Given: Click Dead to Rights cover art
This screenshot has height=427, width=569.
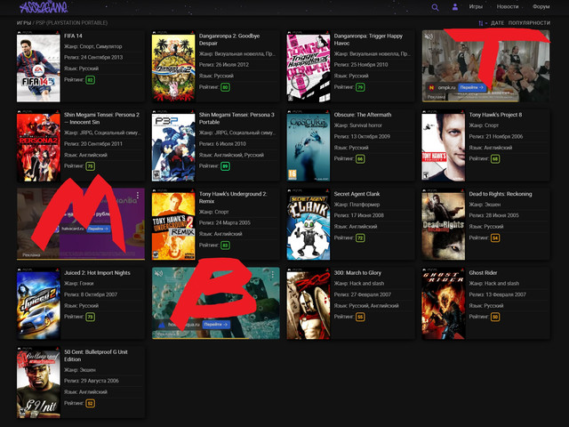Looking at the screenshot, I should (x=443, y=224).
